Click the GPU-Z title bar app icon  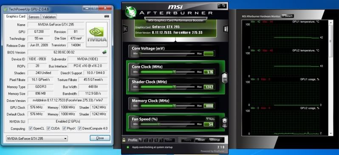click(x=6, y=9)
